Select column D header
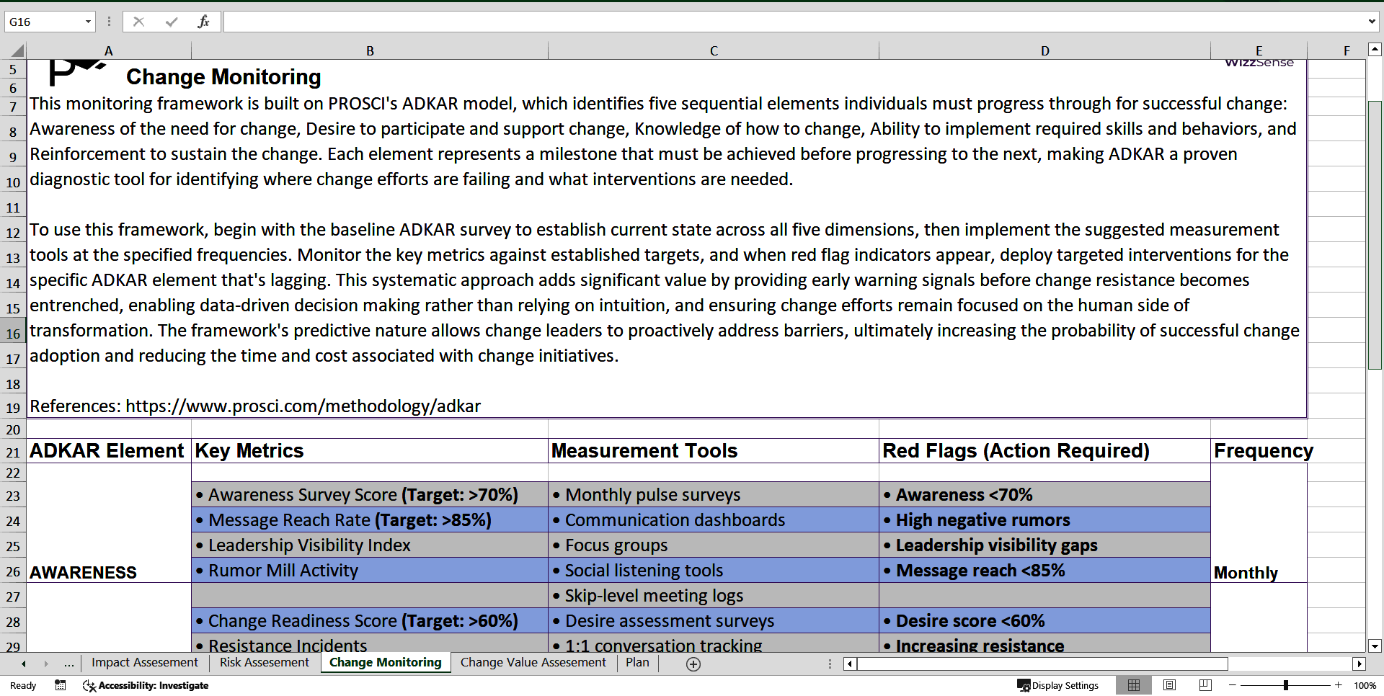Image resolution: width=1384 pixels, height=696 pixels. point(1045,50)
